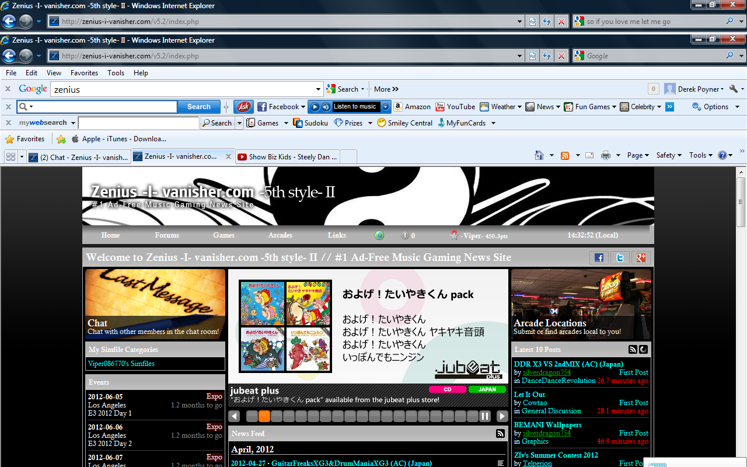
Task: Open the Latest 10 Posts RSS icon
Action: [x=633, y=350]
